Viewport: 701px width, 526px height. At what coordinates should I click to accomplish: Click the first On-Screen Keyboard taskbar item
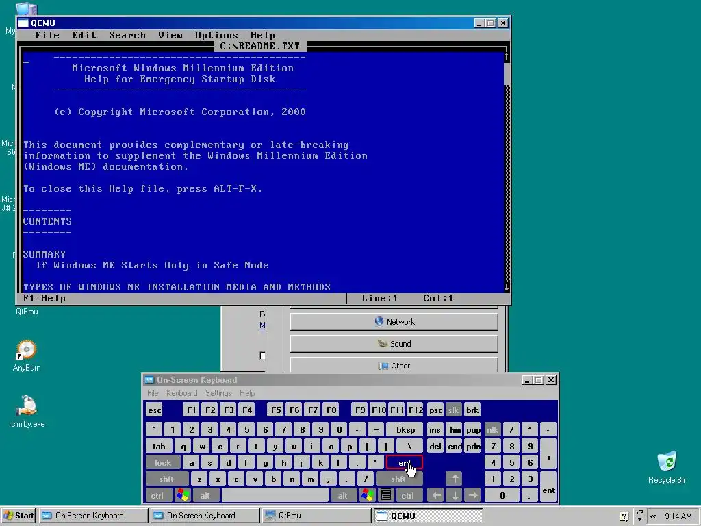point(93,515)
